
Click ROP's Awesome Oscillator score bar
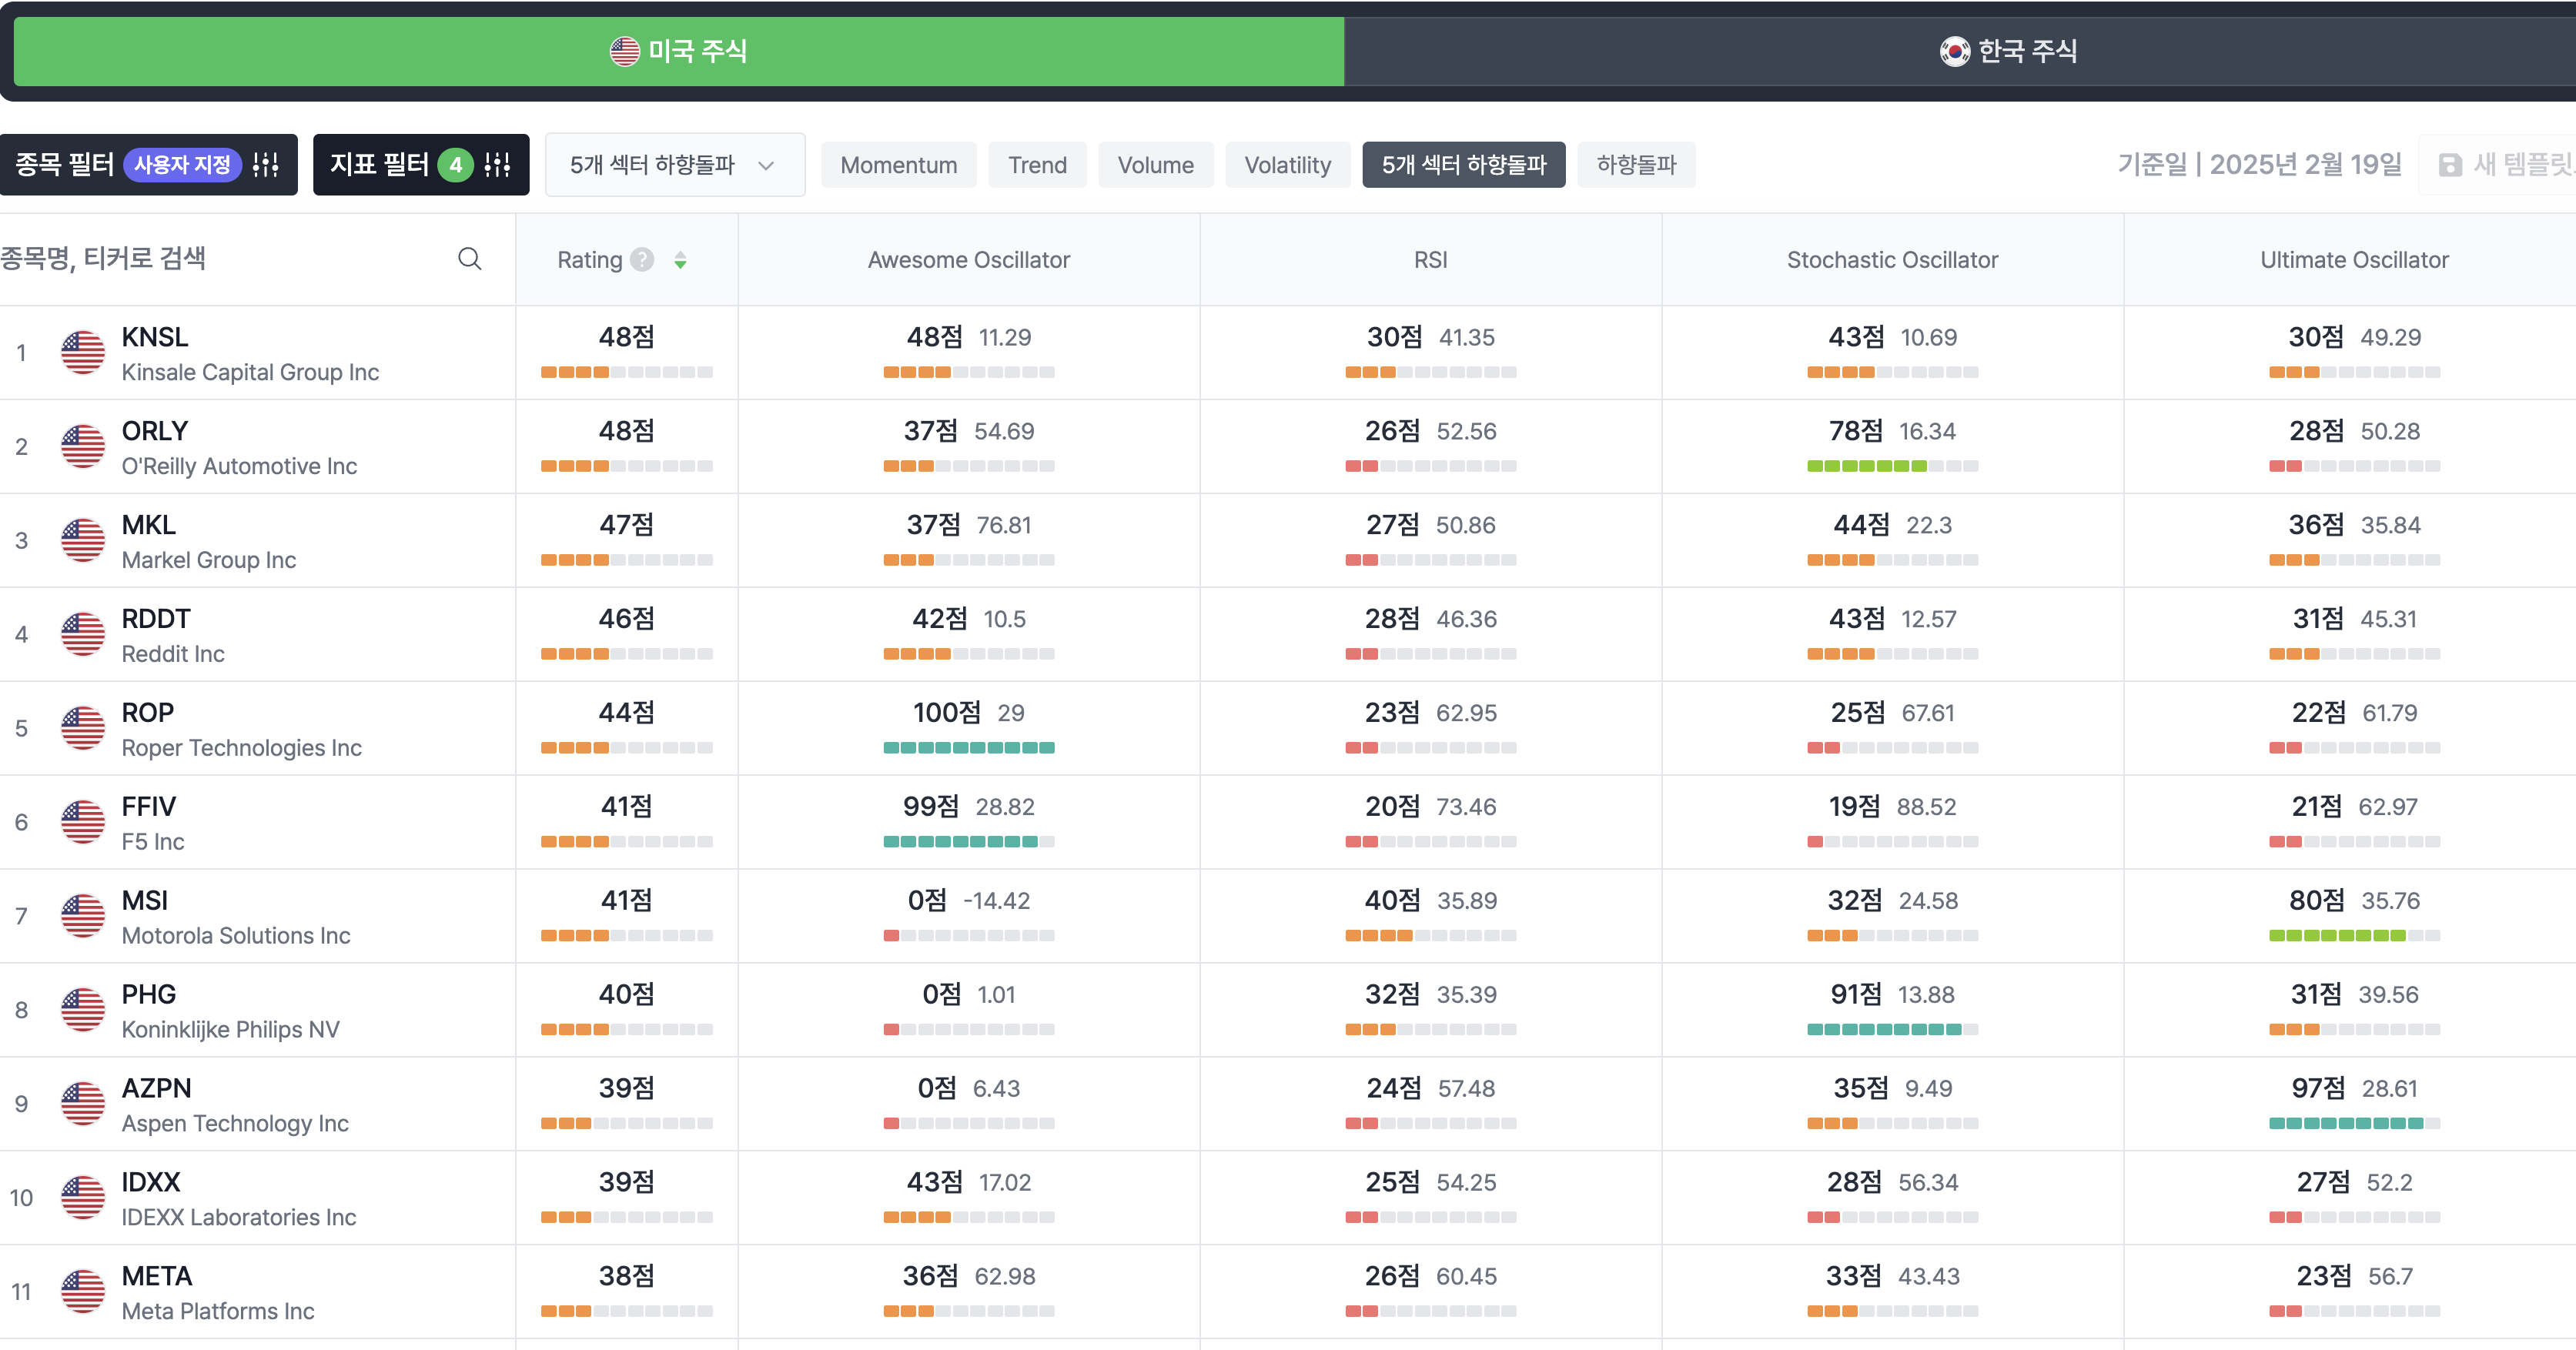point(968,748)
